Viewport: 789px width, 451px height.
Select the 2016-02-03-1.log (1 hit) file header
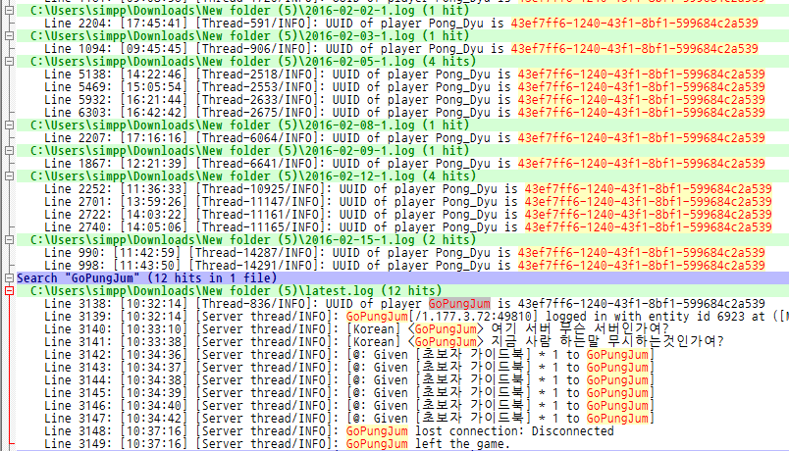coord(402,35)
